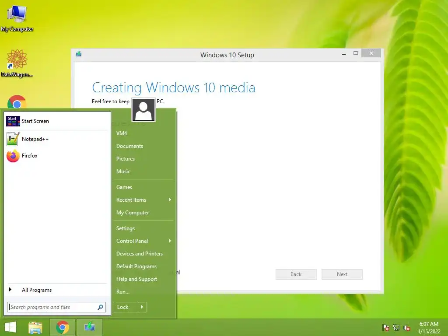Close the Windows 10 Setup window
Screen dimensions: 448x336
click(371, 53)
